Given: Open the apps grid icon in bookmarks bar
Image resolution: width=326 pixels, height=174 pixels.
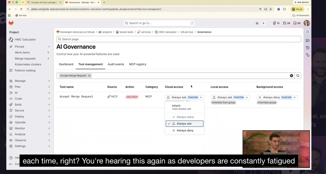Looking at the screenshot, I should click(x=9, y=15).
